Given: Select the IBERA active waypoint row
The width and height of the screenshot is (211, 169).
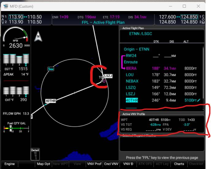Looking at the screenshot, I should pos(131,68).
